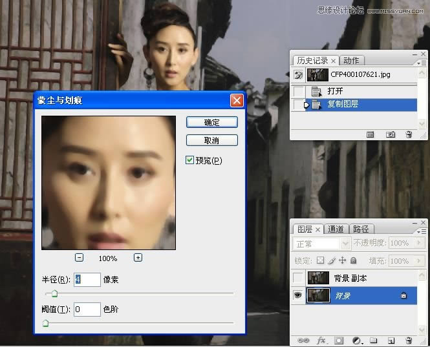Show the 背景 副本 layer visibility
The image size is (430, 347).
point(297,278)
